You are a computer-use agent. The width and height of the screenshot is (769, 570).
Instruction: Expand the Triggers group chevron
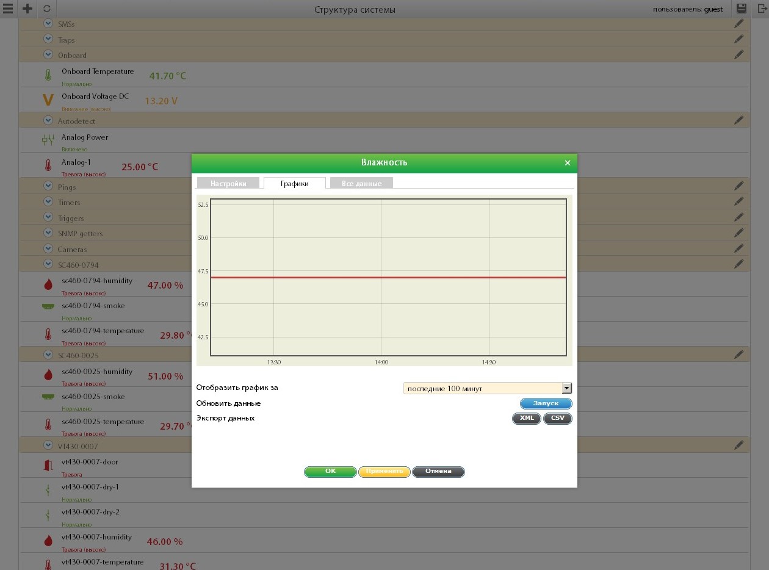[x=48, y=217]
